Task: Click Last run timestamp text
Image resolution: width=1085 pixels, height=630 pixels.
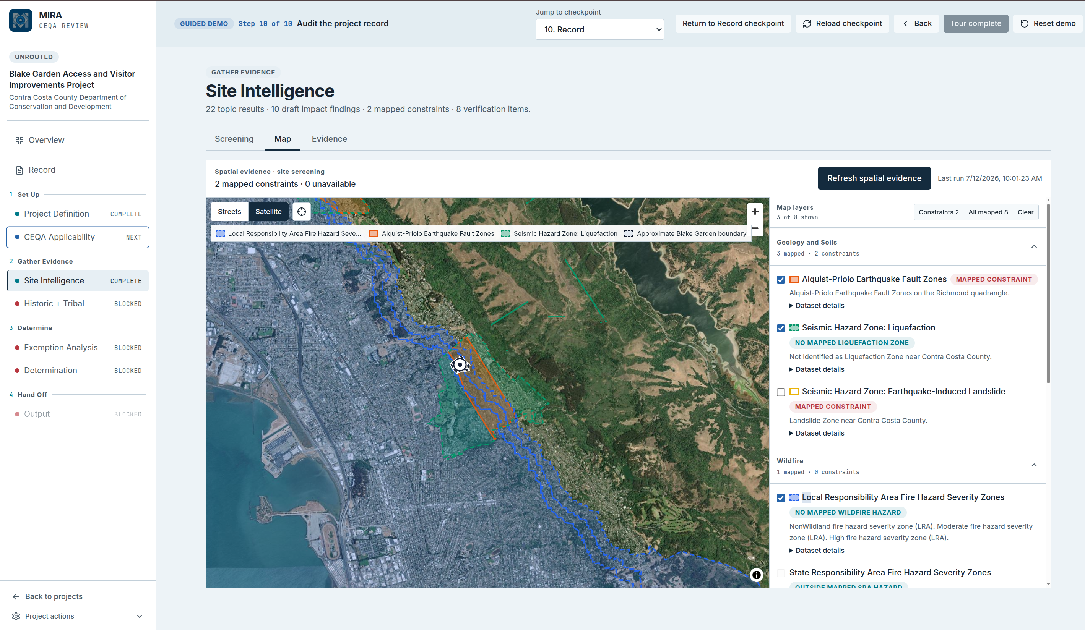Action: coord(989,178)
